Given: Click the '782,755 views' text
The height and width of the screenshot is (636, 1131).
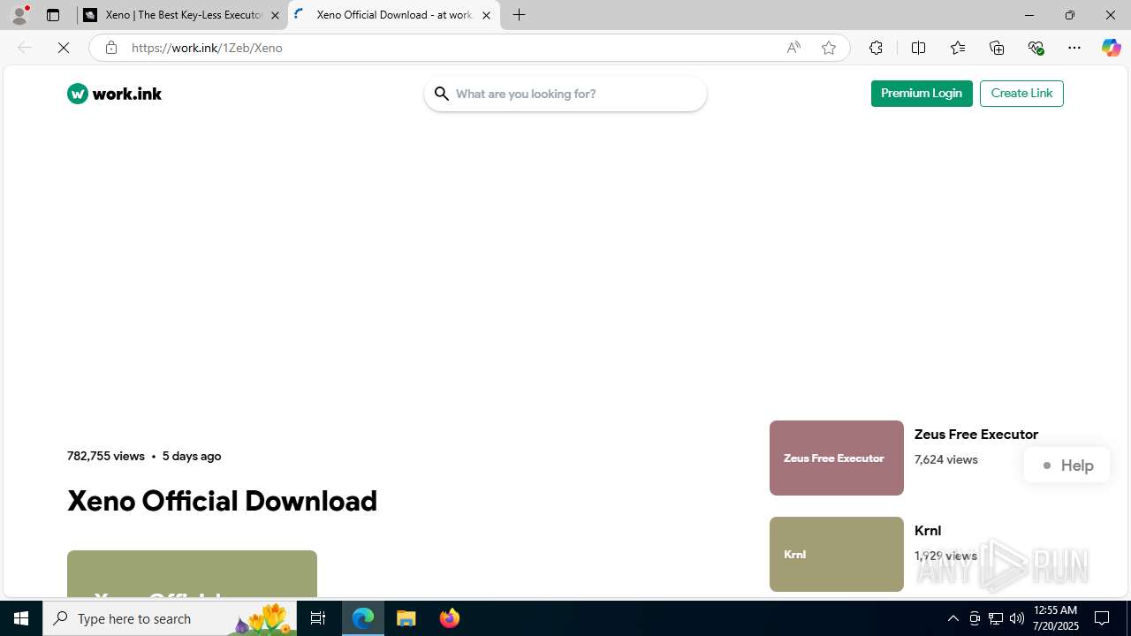Looking at the screenshot, I should click(106, 456).
